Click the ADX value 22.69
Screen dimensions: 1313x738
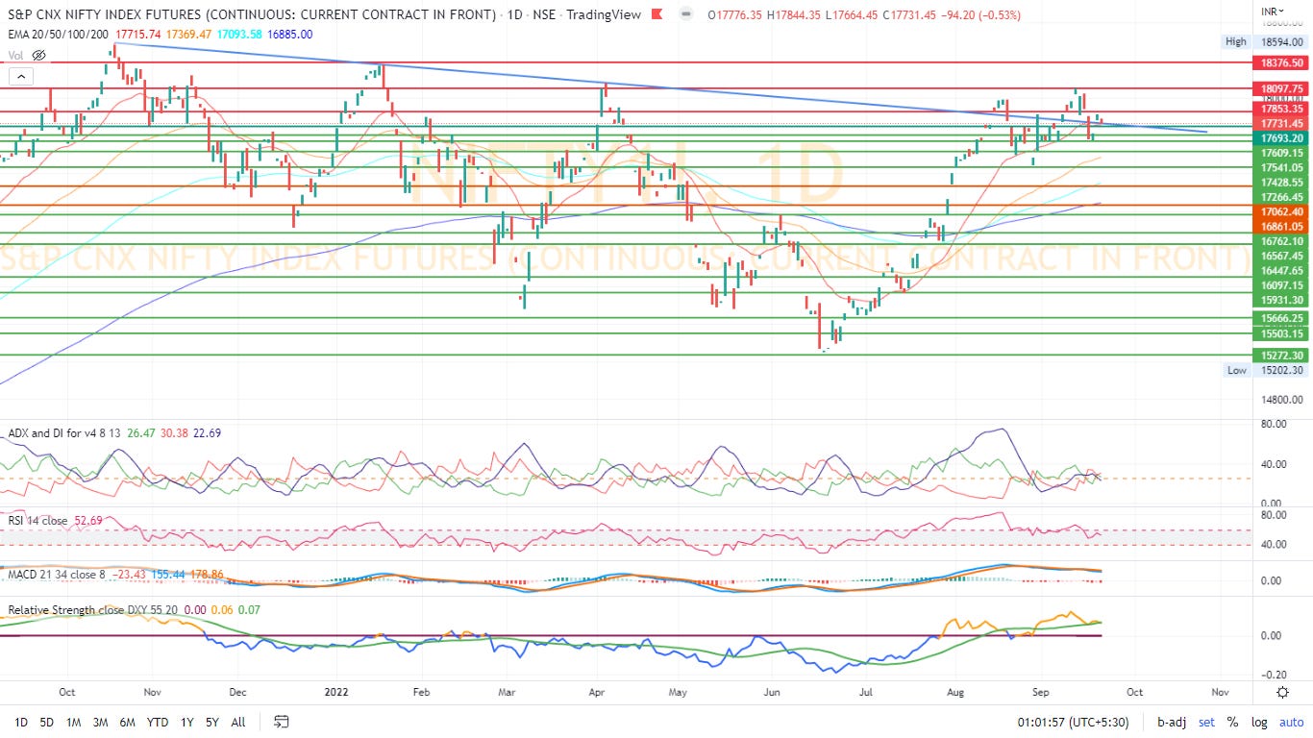207,433
